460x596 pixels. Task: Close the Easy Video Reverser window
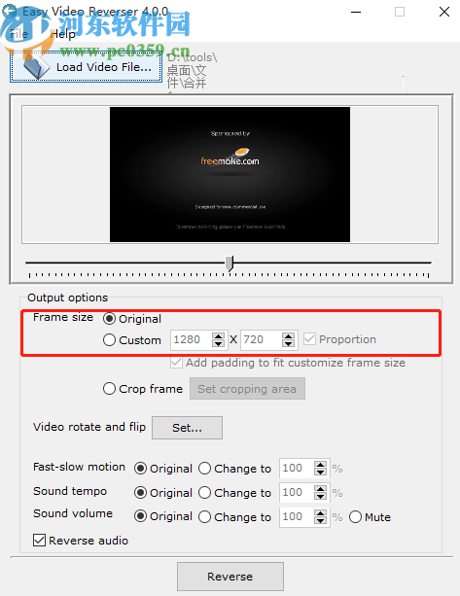point(444,13)
